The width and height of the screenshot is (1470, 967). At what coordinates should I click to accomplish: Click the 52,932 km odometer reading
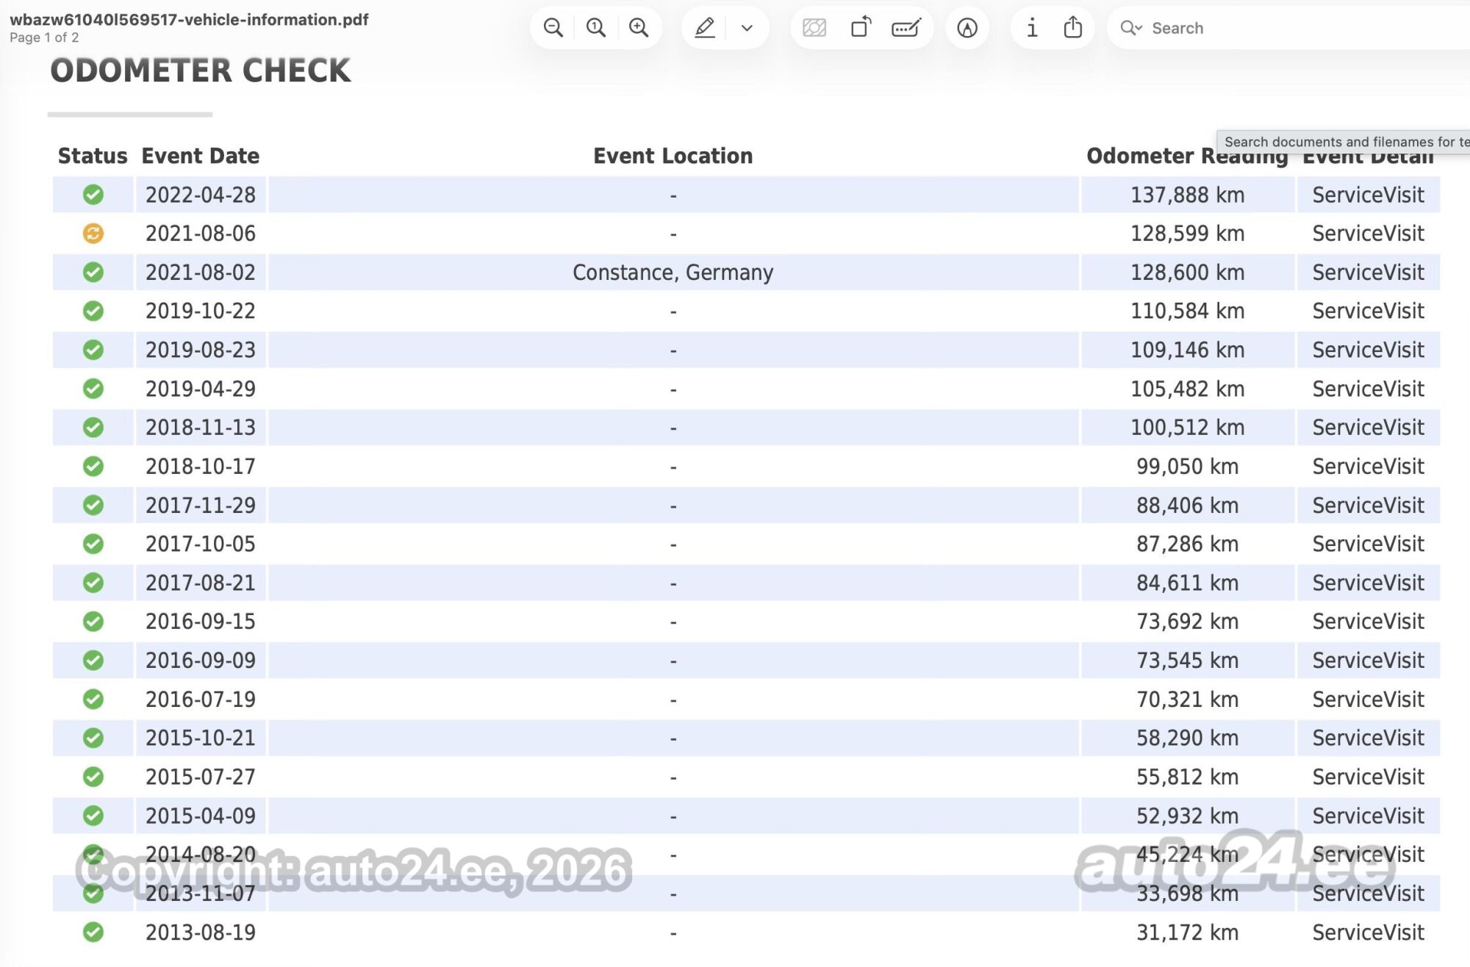[1188, 816]
